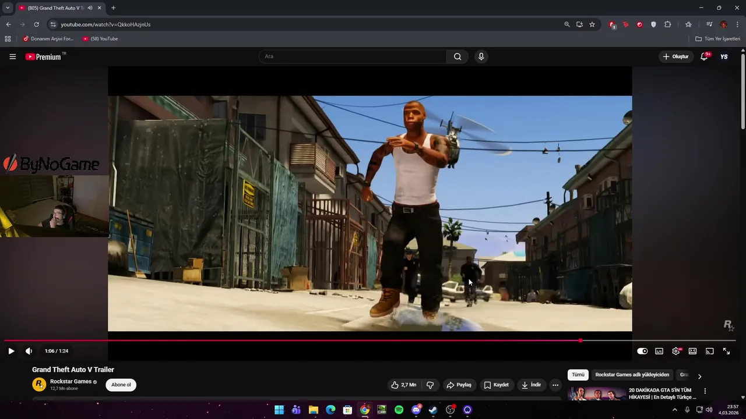Install app icon in address bar
Screen dimensions: 746x419
pos(579,24)
